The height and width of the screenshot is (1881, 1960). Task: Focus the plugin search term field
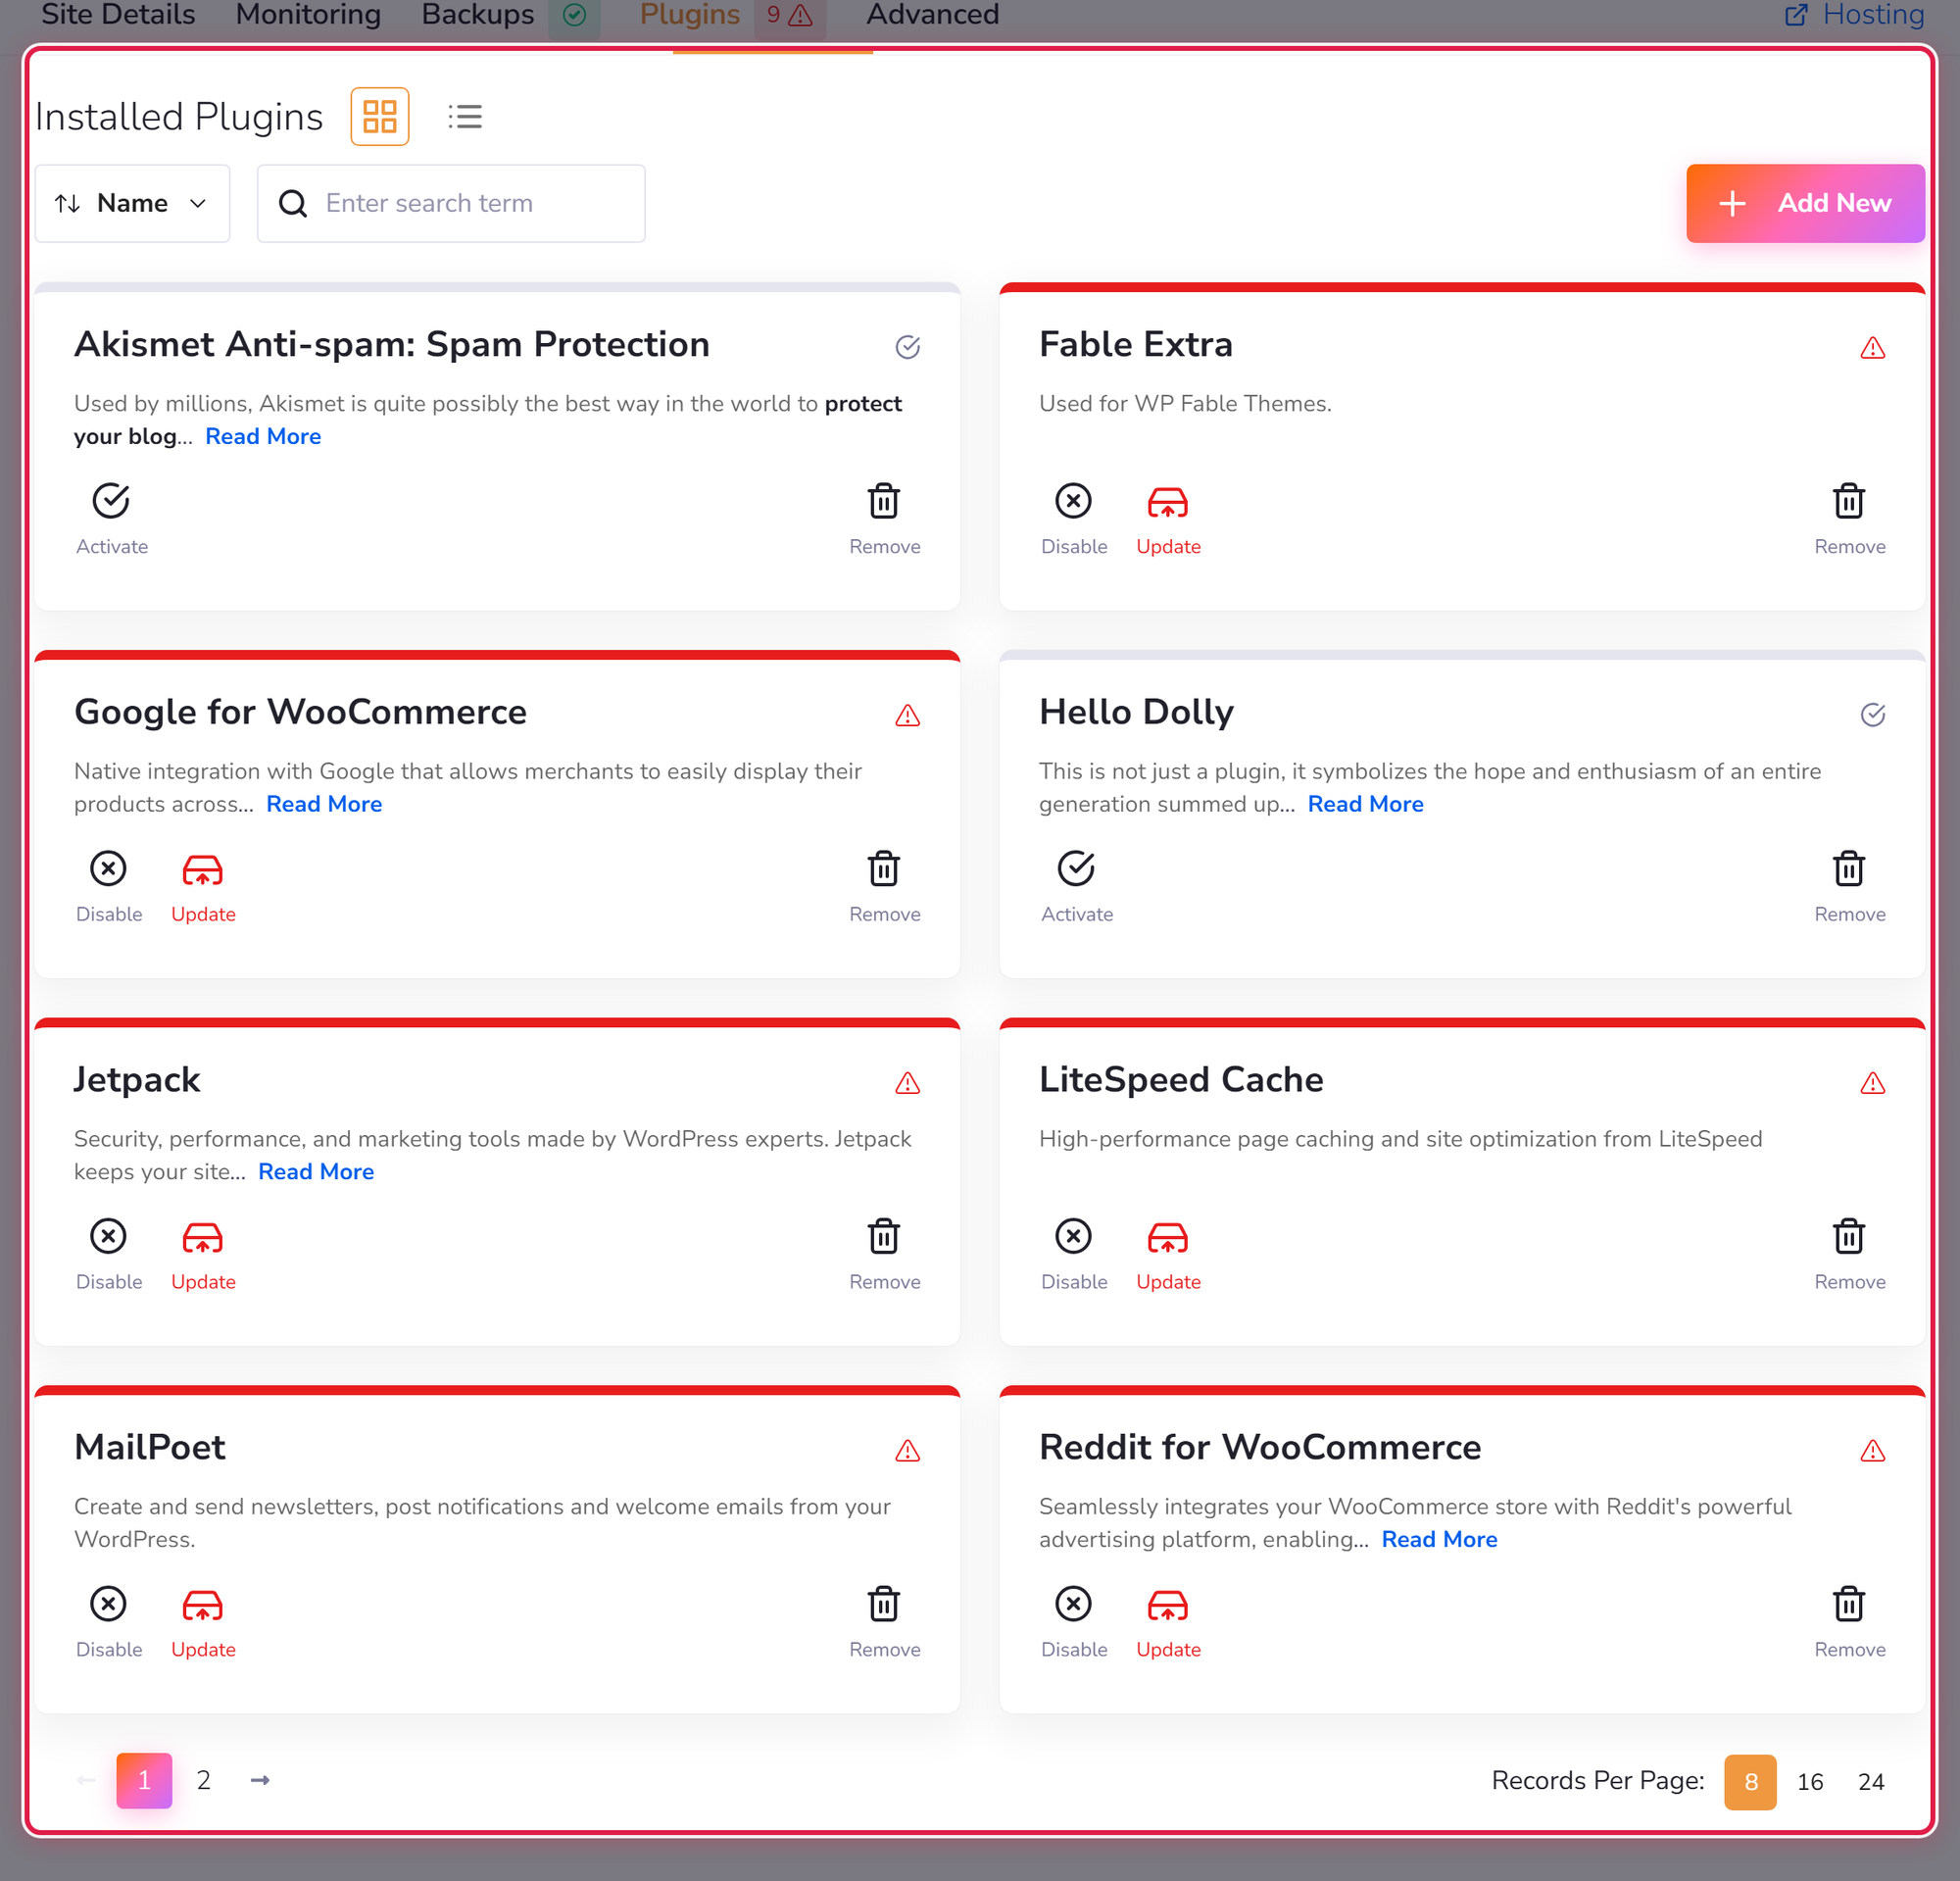(x=451, y=203)
